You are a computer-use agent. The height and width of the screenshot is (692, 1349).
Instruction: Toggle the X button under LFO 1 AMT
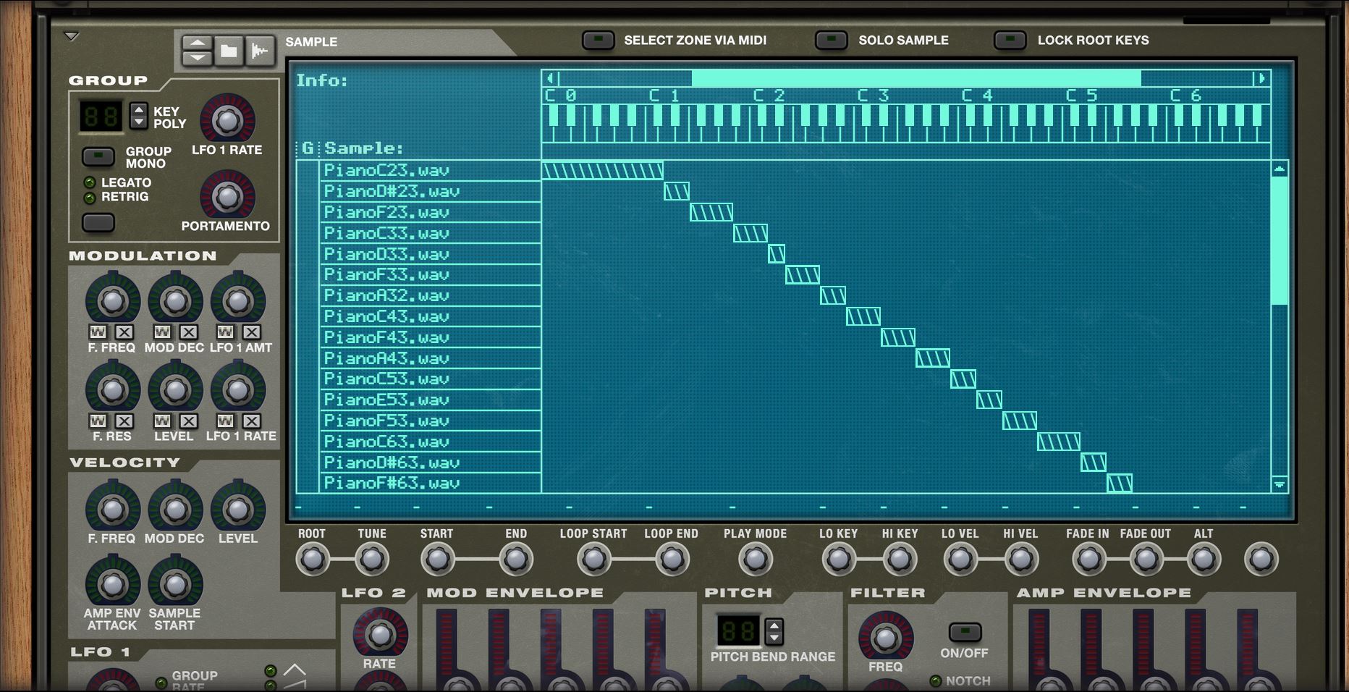[251, 332]
